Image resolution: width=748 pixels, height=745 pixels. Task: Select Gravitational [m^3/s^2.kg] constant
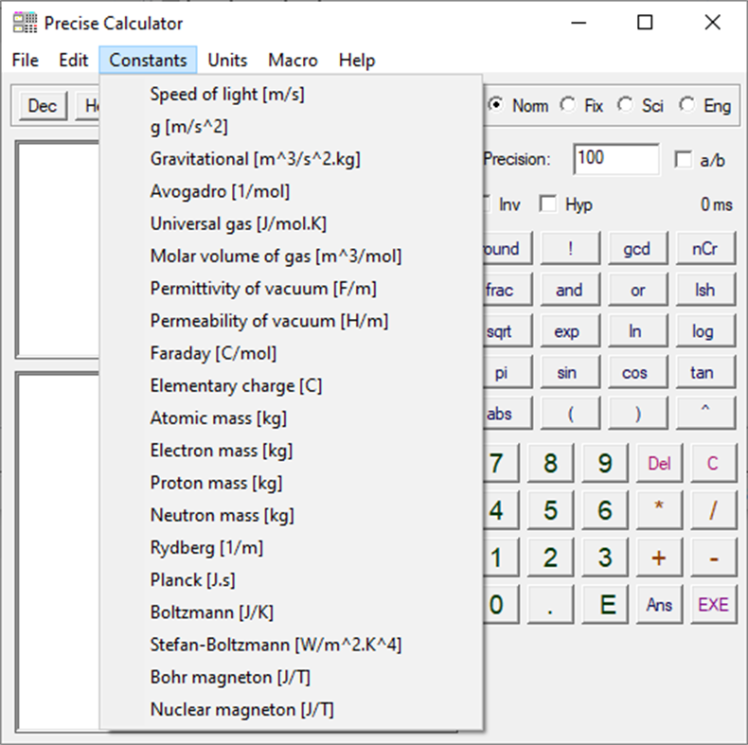coord(291,159)
